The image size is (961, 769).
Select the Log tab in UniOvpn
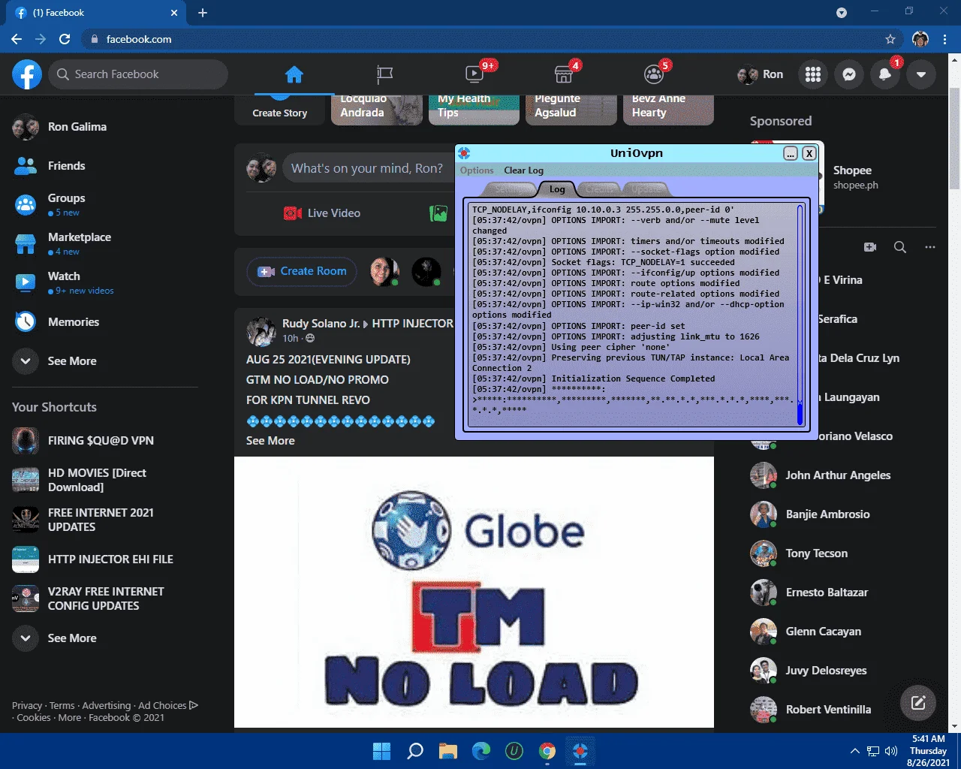[x=557, y=189]
